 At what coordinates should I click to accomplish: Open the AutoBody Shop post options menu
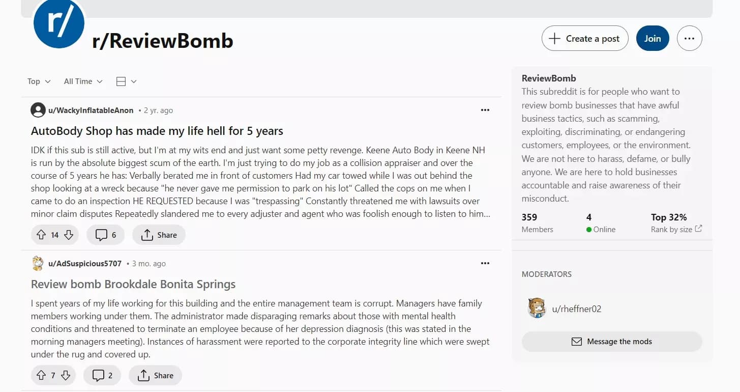pyautogui.click(x=485, y=110)
